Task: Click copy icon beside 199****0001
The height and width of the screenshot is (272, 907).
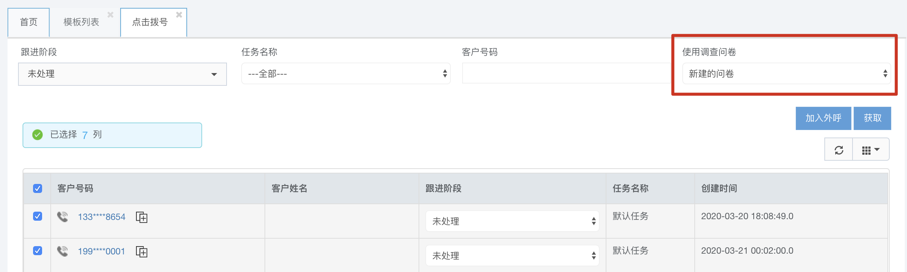Action: pyautogui.click(x=142, y=252)
